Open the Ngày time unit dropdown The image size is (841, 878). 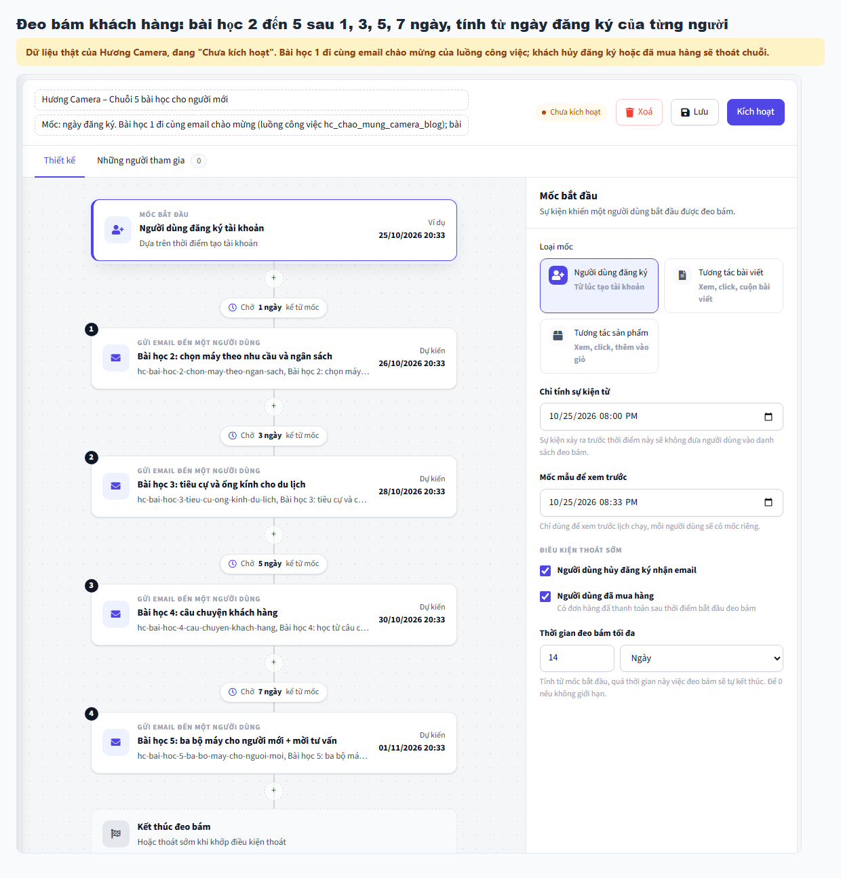coord(701,658)
